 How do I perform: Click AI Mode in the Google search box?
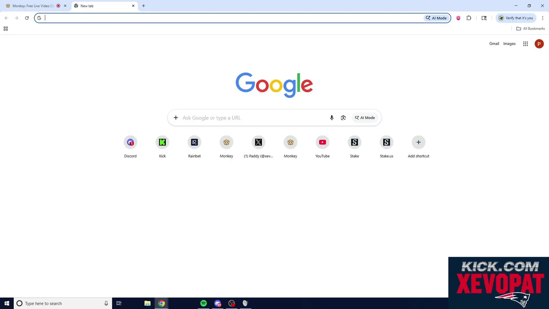coord(365,118)
